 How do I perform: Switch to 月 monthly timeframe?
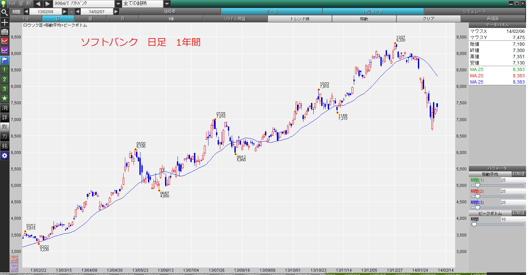(x=123, y=19)
